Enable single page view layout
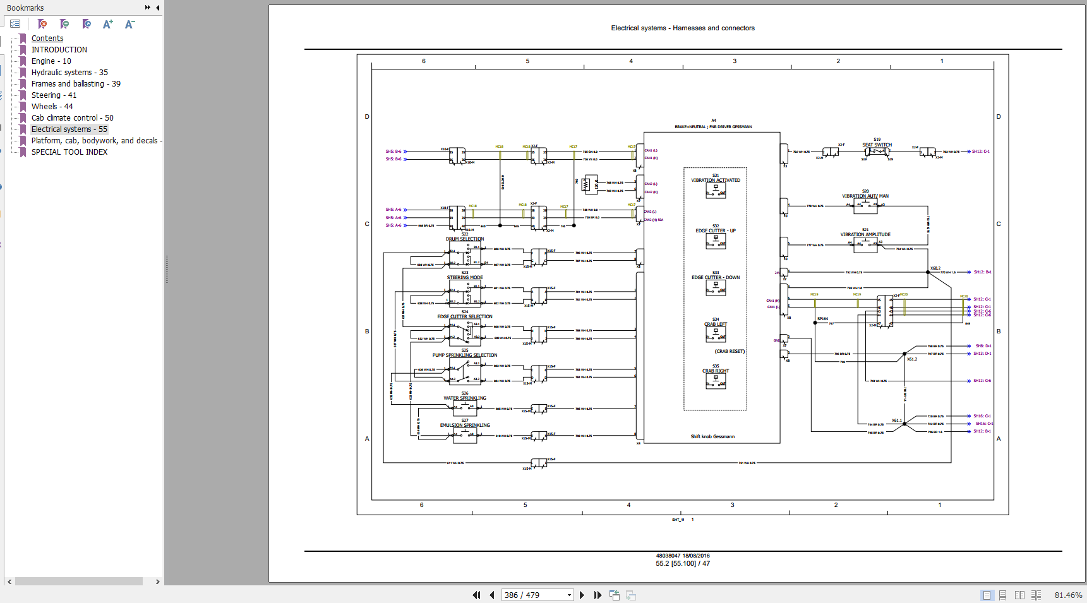 [x=987, y=595]
